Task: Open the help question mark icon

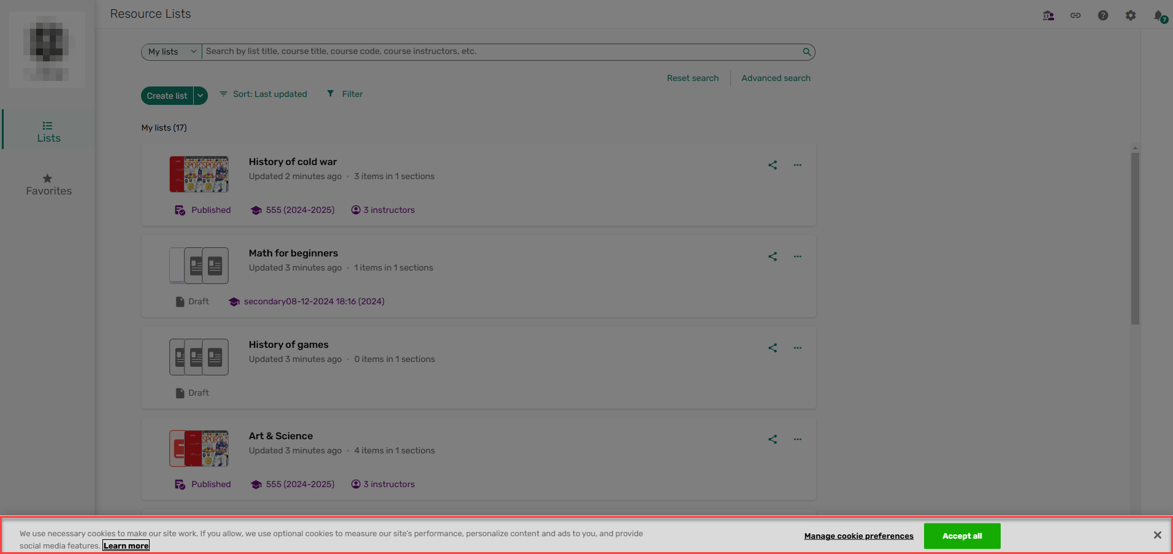Action: pyautogui.click(x=1102, y=15)
